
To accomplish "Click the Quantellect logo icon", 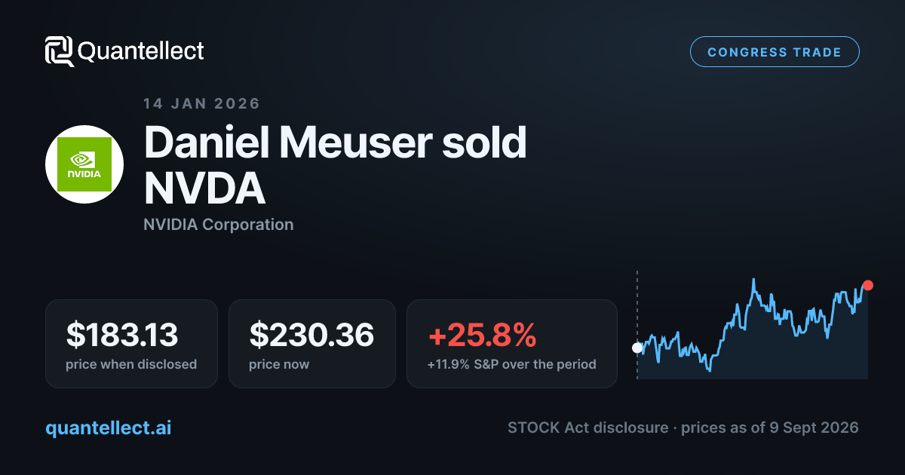I will (60, 51).
